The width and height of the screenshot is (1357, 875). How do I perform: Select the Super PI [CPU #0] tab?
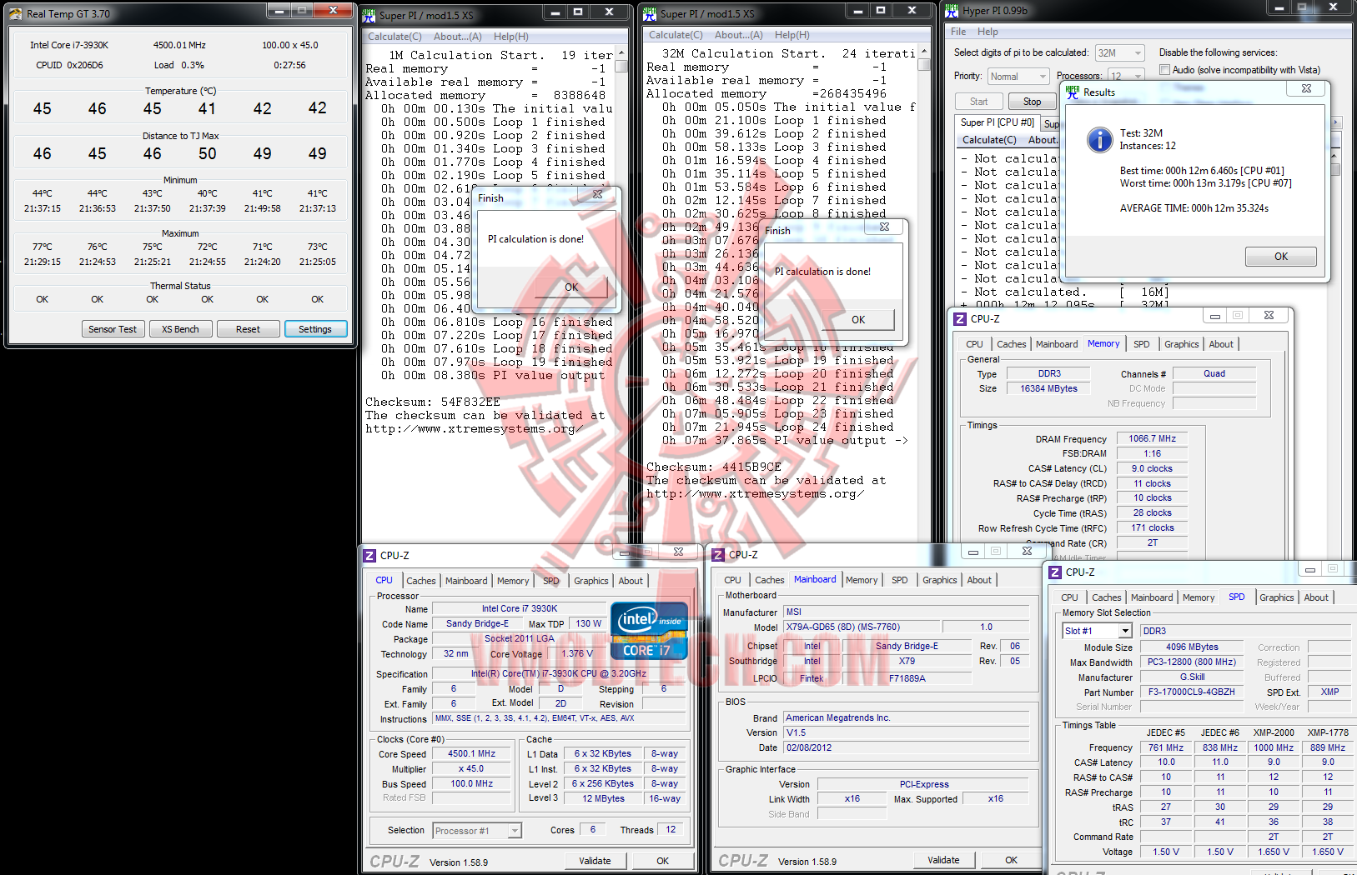[x=998, y=122]
